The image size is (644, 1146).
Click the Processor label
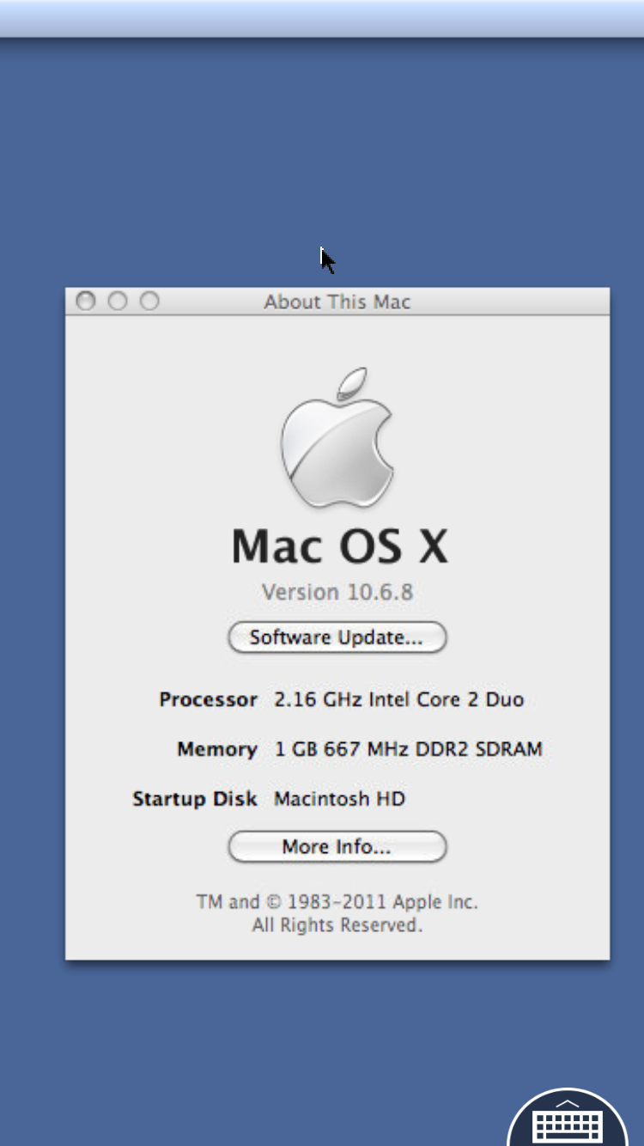click(208, 699)
